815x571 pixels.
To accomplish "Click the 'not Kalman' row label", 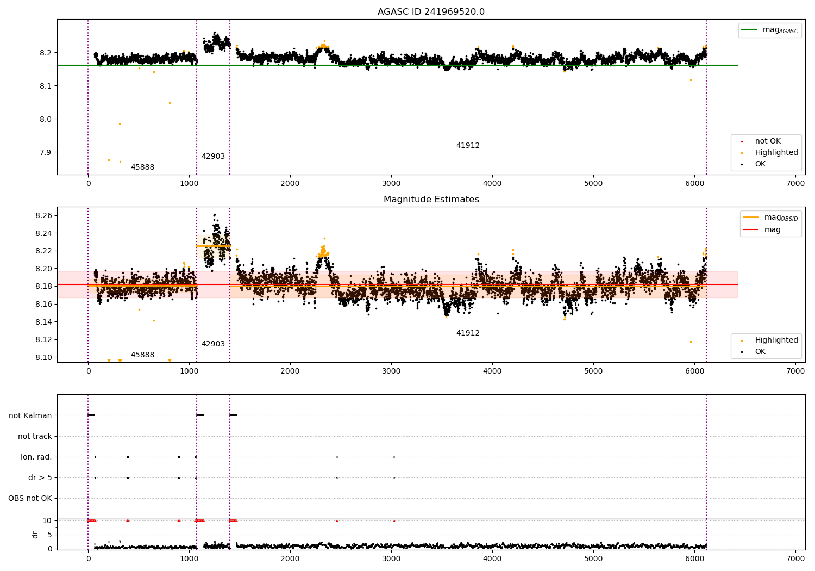I will pos(30,415).
